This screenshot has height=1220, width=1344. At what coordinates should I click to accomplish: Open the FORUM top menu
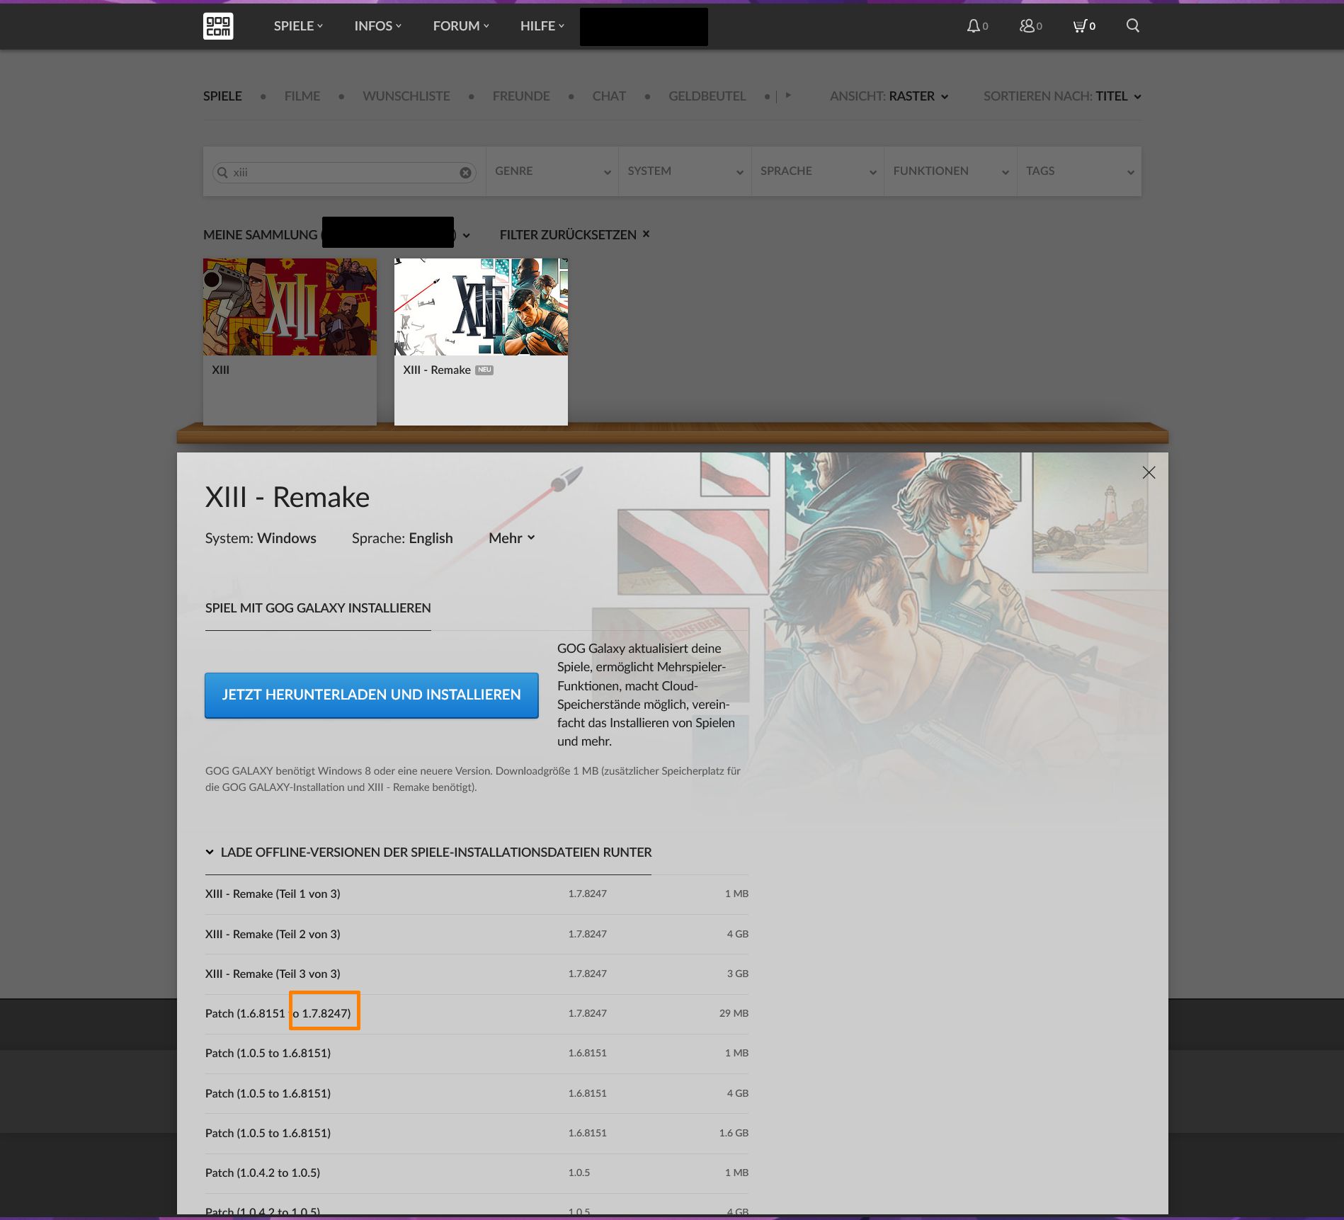pyautogui.click(x=461, y=26)
